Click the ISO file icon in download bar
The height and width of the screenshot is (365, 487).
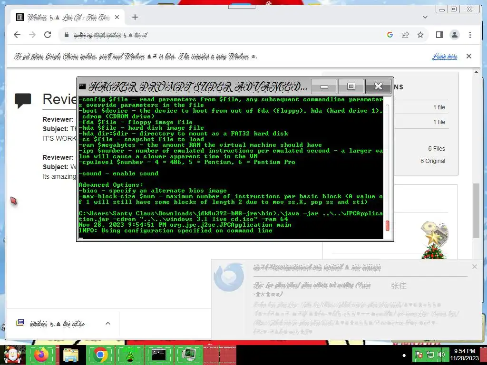(x=20, y=323)
